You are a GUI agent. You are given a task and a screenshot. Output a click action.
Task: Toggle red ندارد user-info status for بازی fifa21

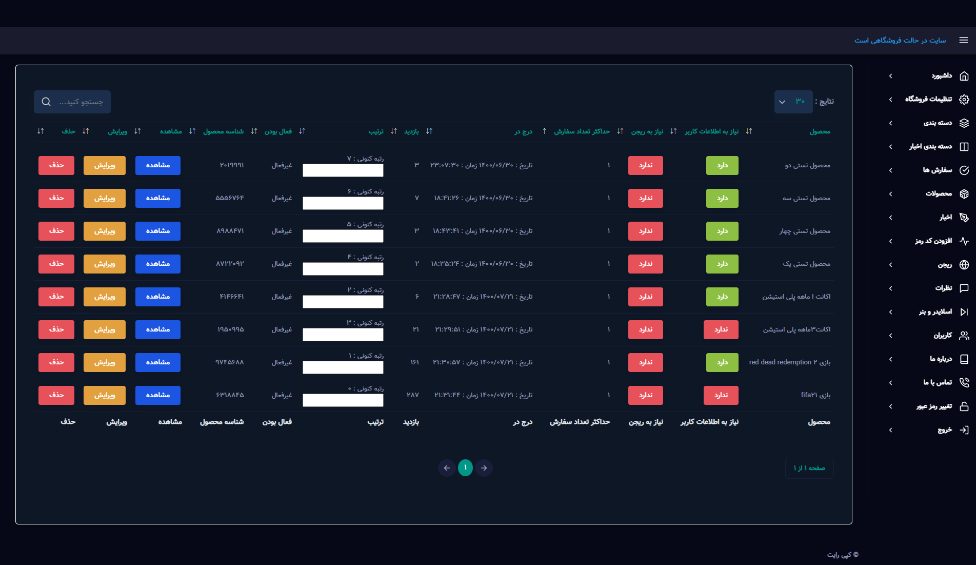point(721,395)
